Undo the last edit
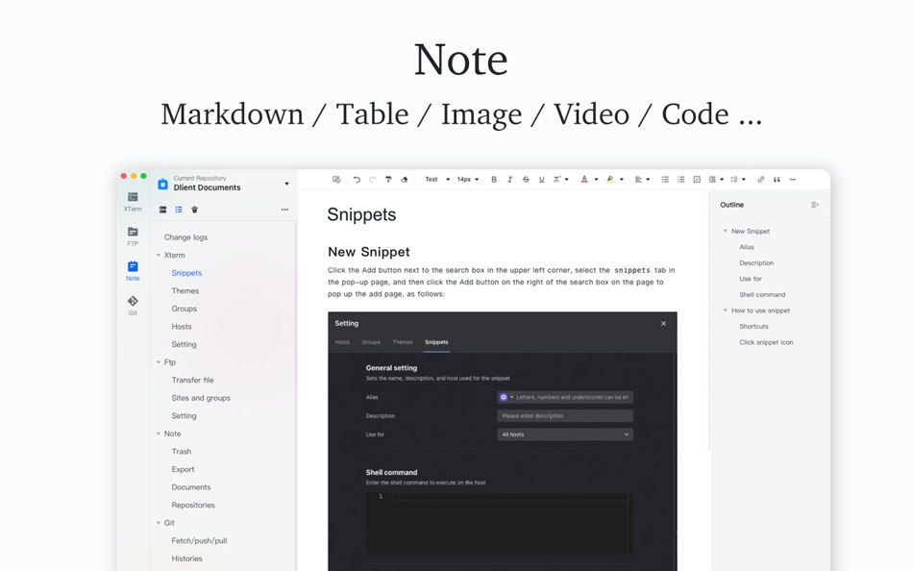The height and width of the screenshot is (571, 913). click(x=357, y=180)
